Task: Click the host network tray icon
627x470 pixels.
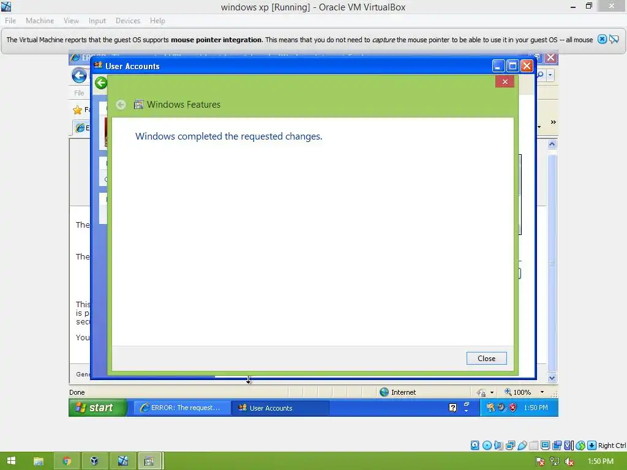Action: 555,461
